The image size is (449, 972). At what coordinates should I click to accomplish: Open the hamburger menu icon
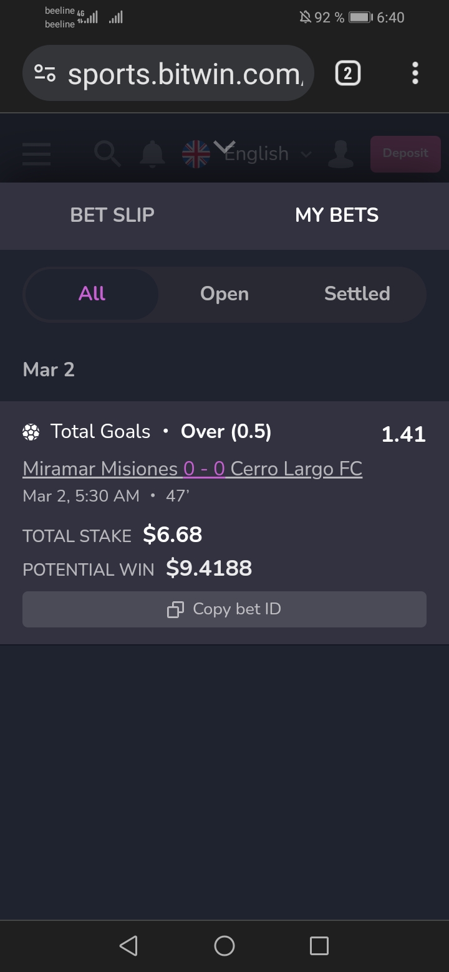point(36,153)
